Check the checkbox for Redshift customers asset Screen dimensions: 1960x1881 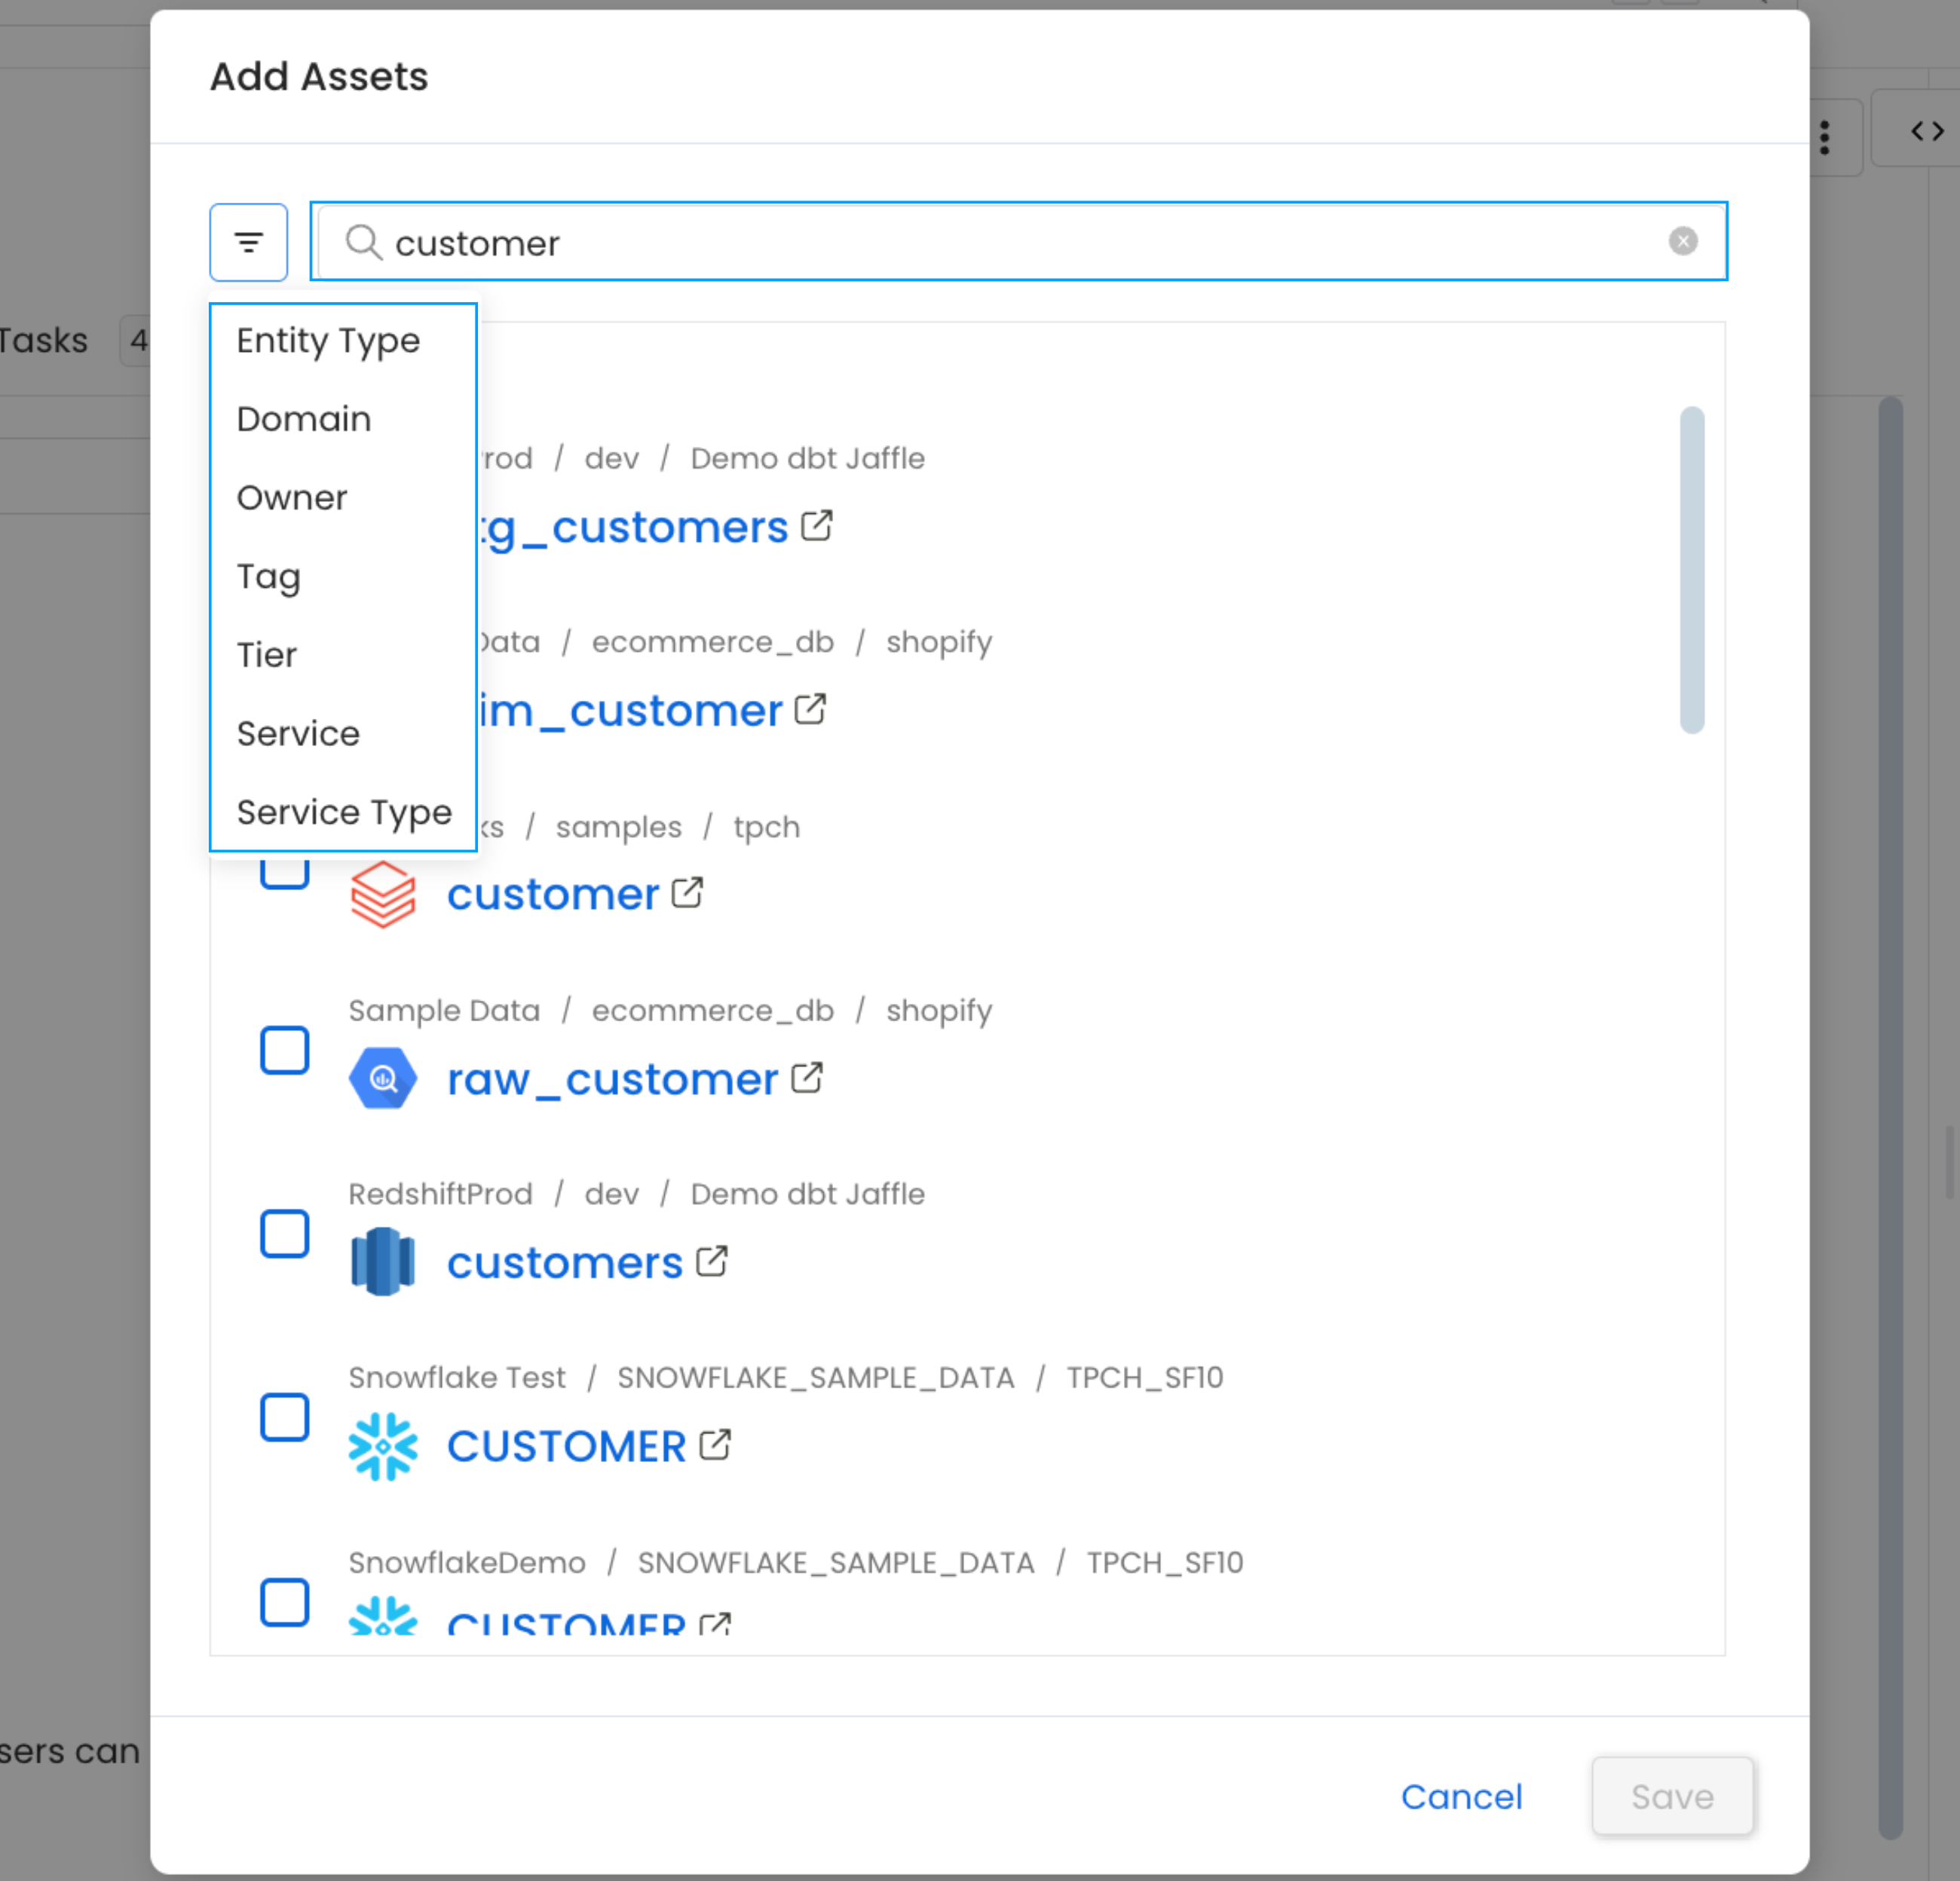(284, 1234)
